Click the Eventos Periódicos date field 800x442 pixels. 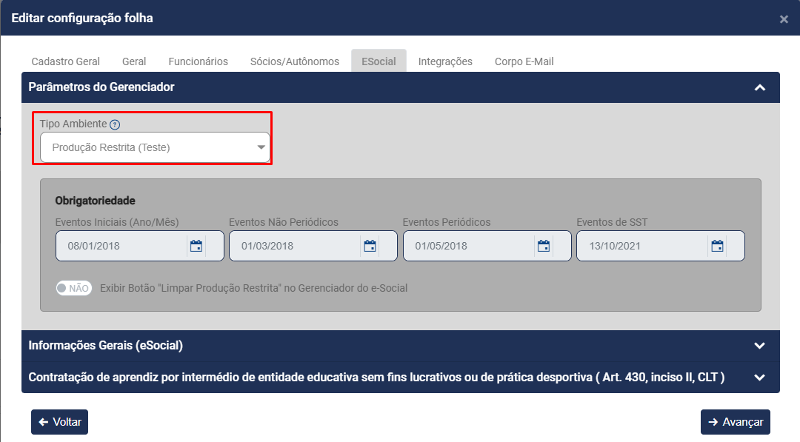pos(487,246)
